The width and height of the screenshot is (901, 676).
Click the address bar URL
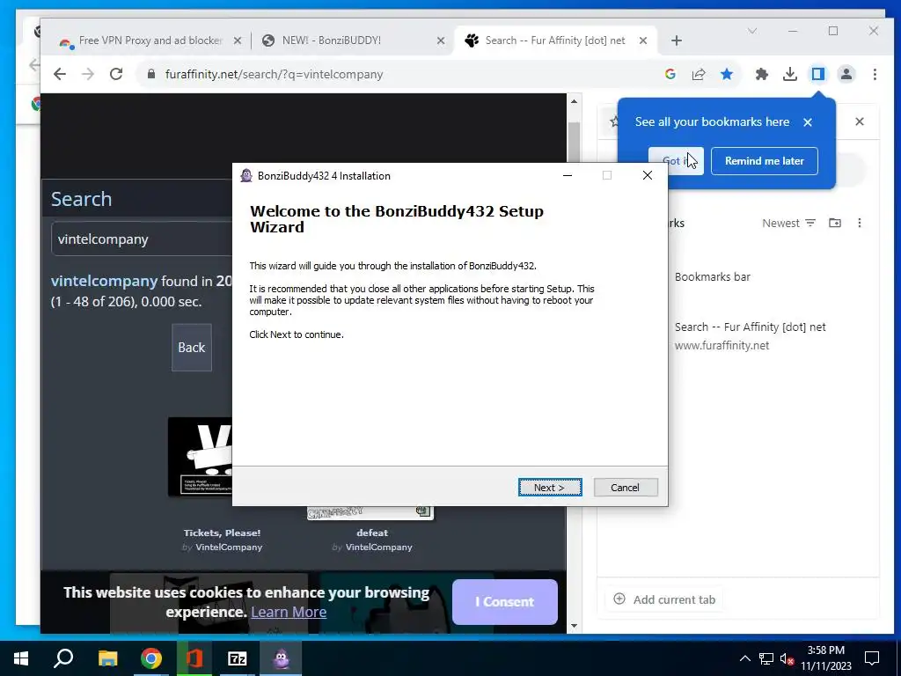(274, 74)
